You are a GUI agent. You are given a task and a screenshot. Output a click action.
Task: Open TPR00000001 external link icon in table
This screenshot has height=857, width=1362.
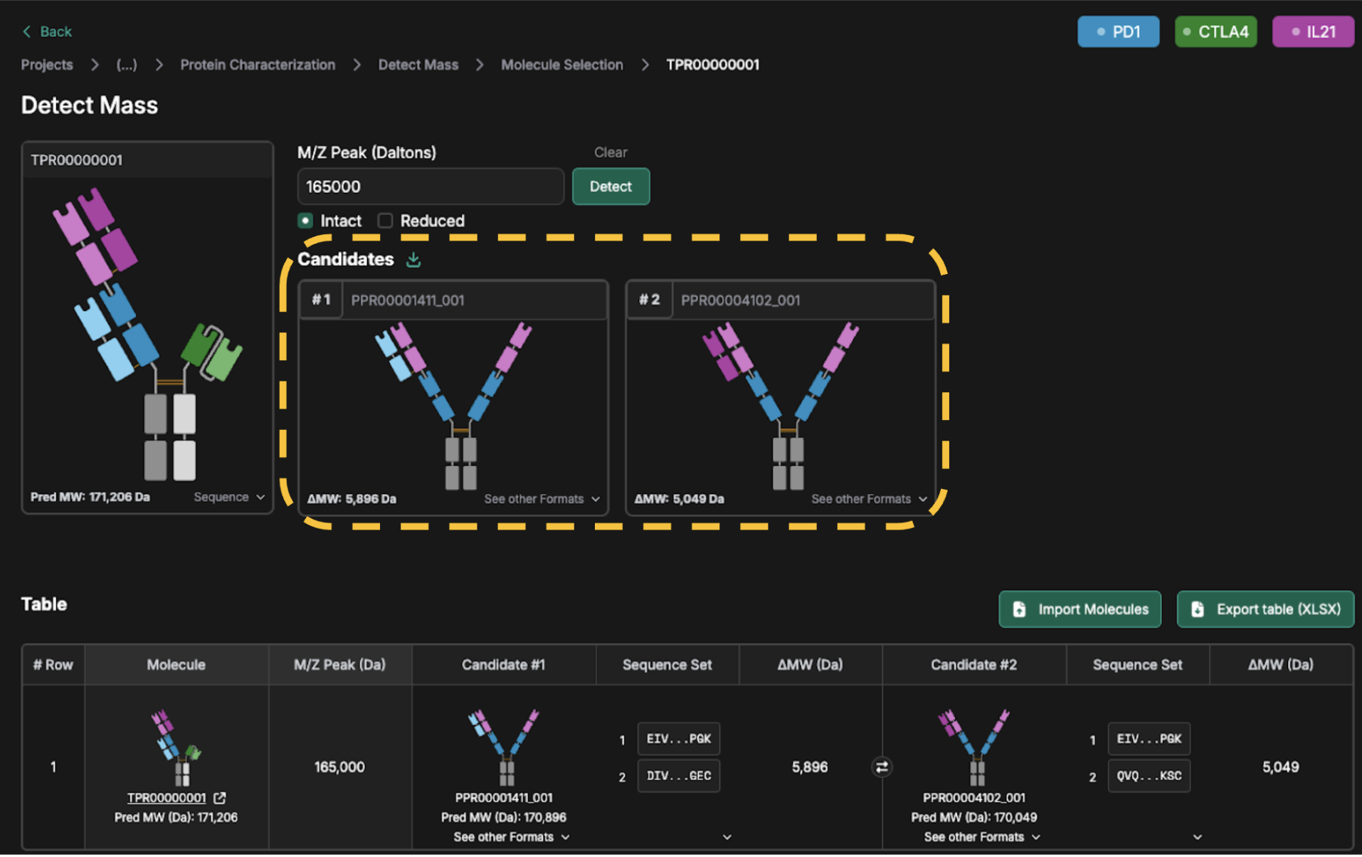[x=220, y=798]
